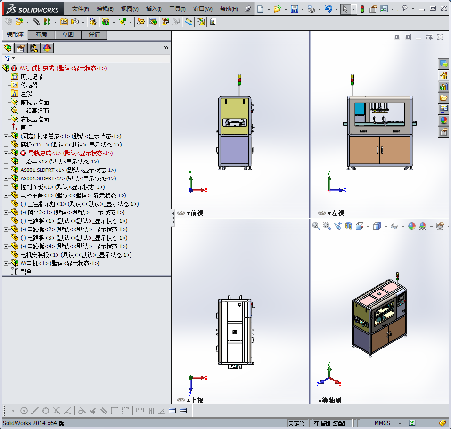This screenshot has height=429, width=451.
Task: Click the Assembly Features icon
Action: click(106, 22)
